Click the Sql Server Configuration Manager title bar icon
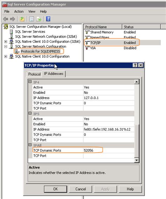The width and height of the screenshot is (166, 199). tap(5, 5)
